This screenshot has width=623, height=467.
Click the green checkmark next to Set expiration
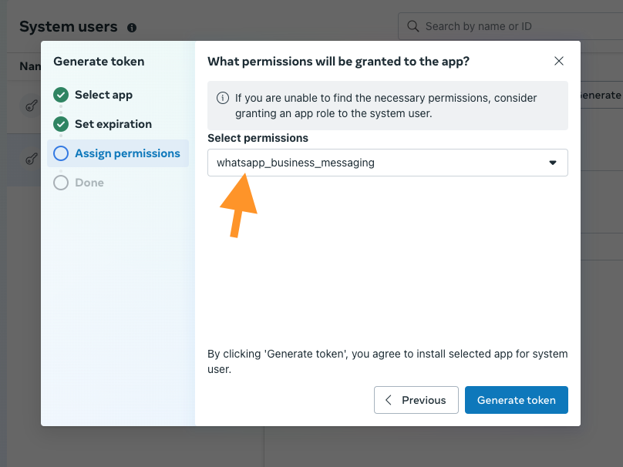tap(61, 124)
